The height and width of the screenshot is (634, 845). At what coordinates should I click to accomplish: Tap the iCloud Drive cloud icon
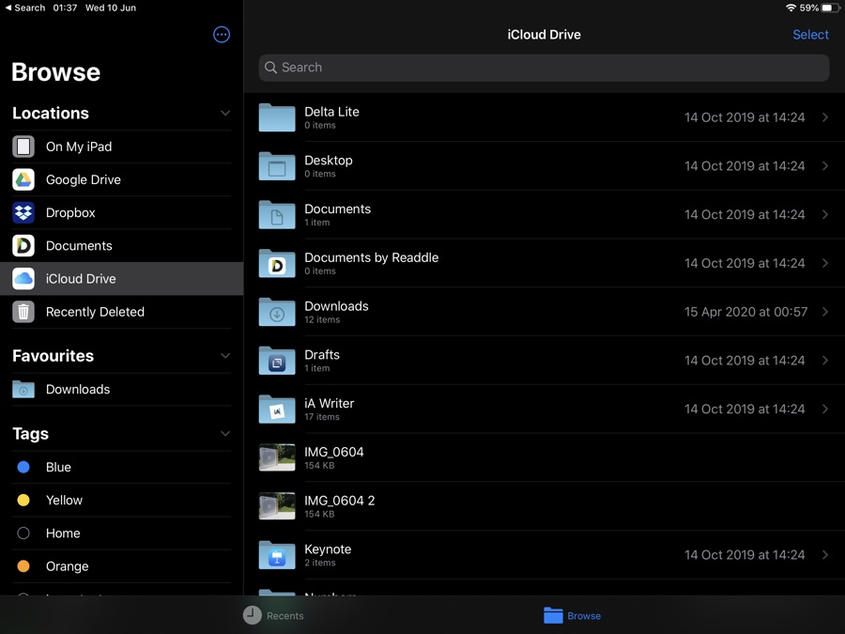pos(23,279)
